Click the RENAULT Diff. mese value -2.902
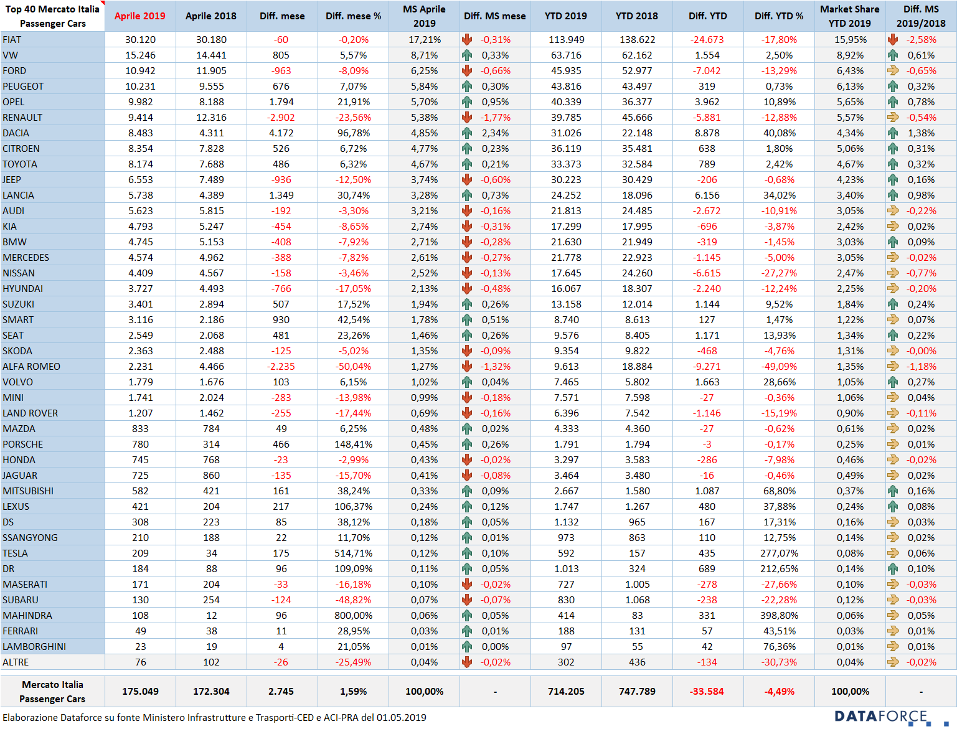The width and height of the screenshot is (957, 729). point(281,117)
